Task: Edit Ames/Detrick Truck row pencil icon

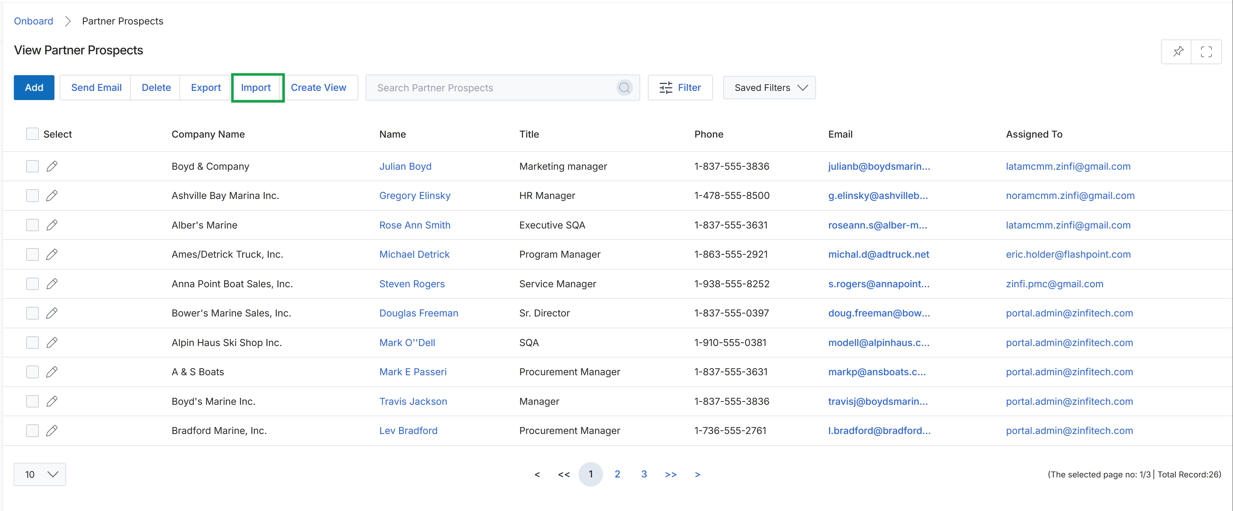Action: pos(52,254)
